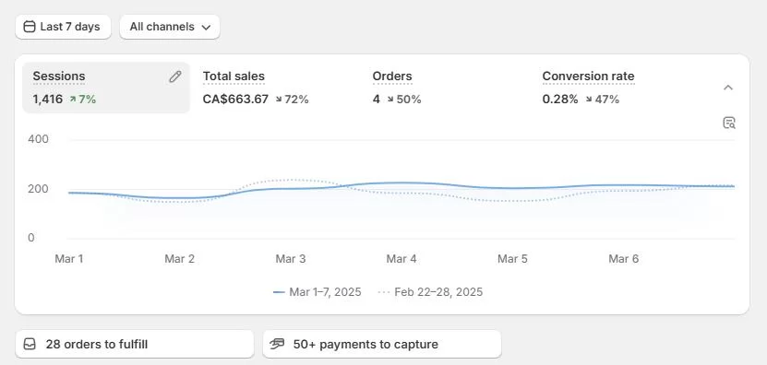Click the Mar 1 x-axis label

click(x=69, y=259)
